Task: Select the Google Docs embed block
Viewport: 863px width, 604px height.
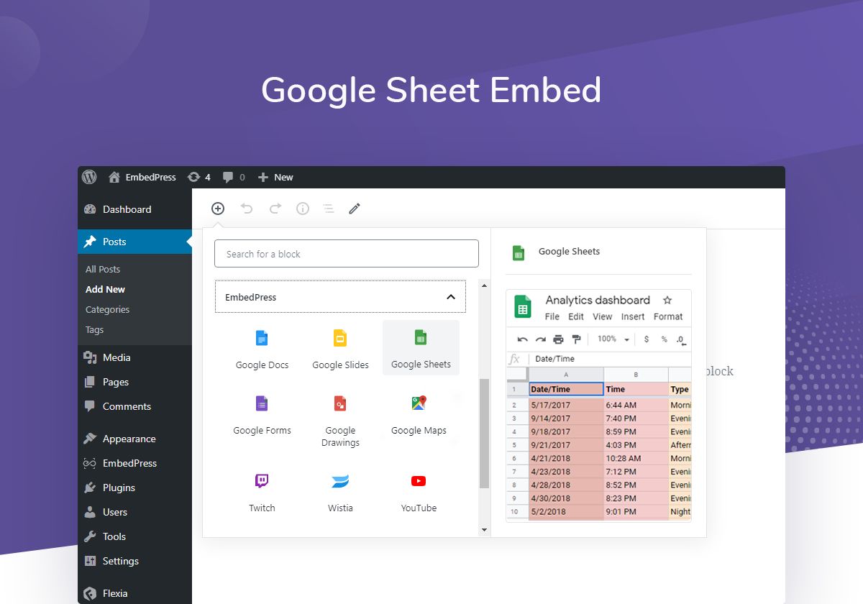Action: pyautogui.click(x=262, y=347)
